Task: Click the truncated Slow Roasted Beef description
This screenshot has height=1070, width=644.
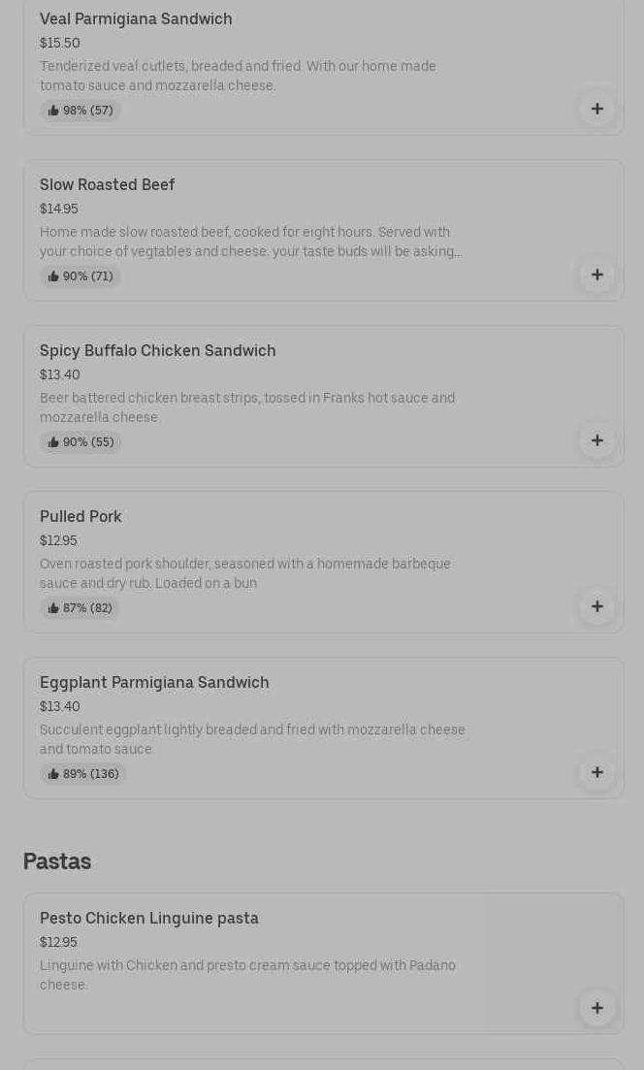Action: pyautogui.click(x=250, y=242)
